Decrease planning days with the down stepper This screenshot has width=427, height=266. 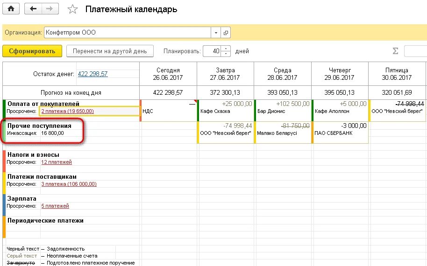pyautogui.click(x=226, y=54)
